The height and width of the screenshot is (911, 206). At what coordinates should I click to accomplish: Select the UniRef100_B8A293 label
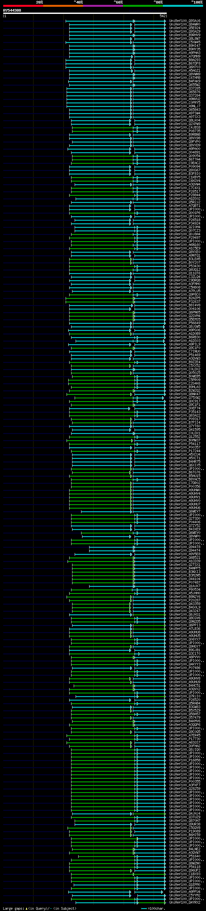pos(185,60)
